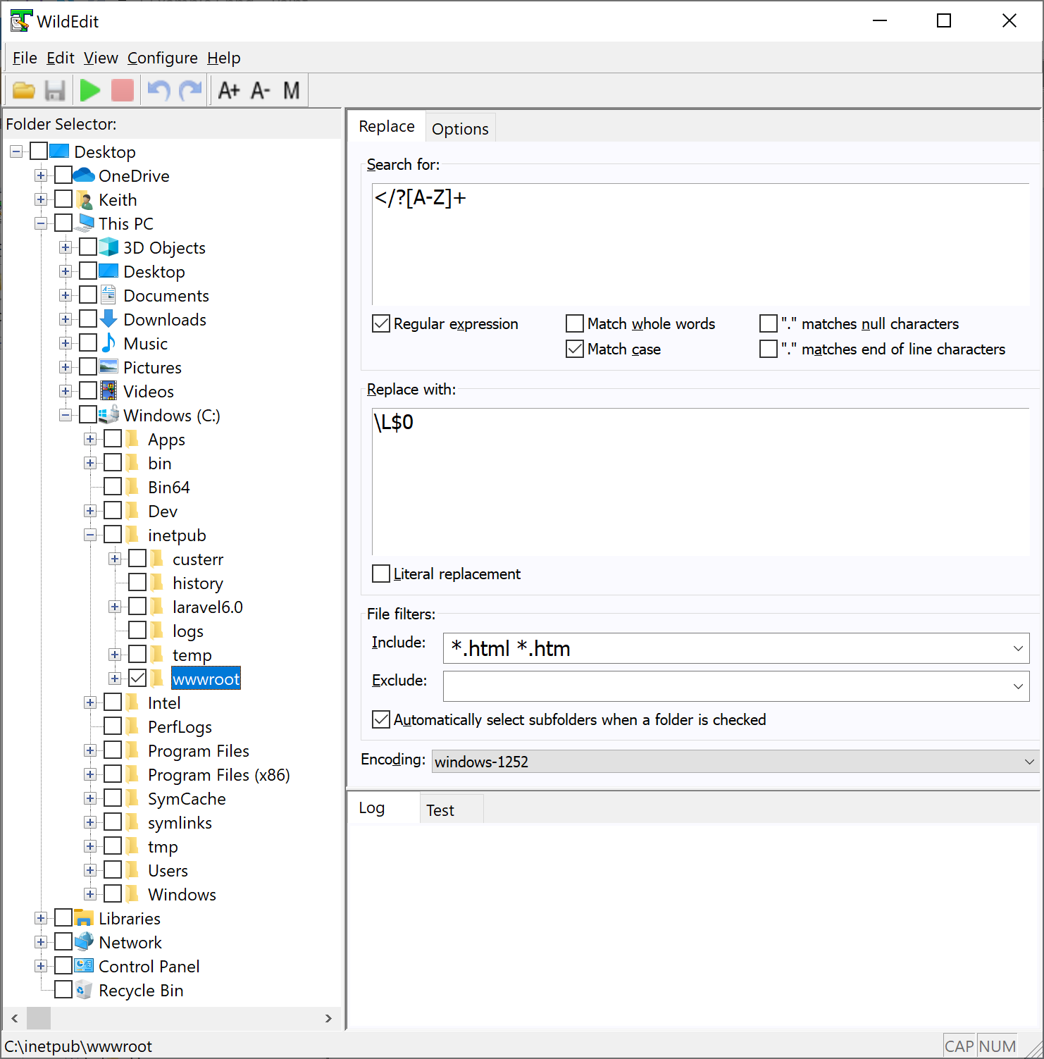This screenshot has height=1059, width=1044.
Task: Open the Help menu
Action: point(224,58)
